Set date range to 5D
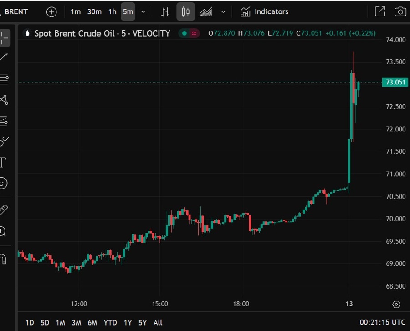410x331 pixels. click(45, 323)
